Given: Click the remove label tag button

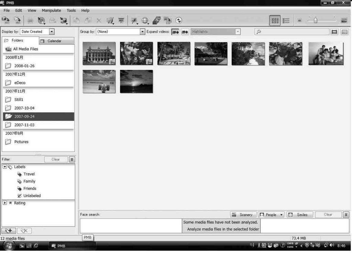Looking at the screenshot, I should pos(24,230).
